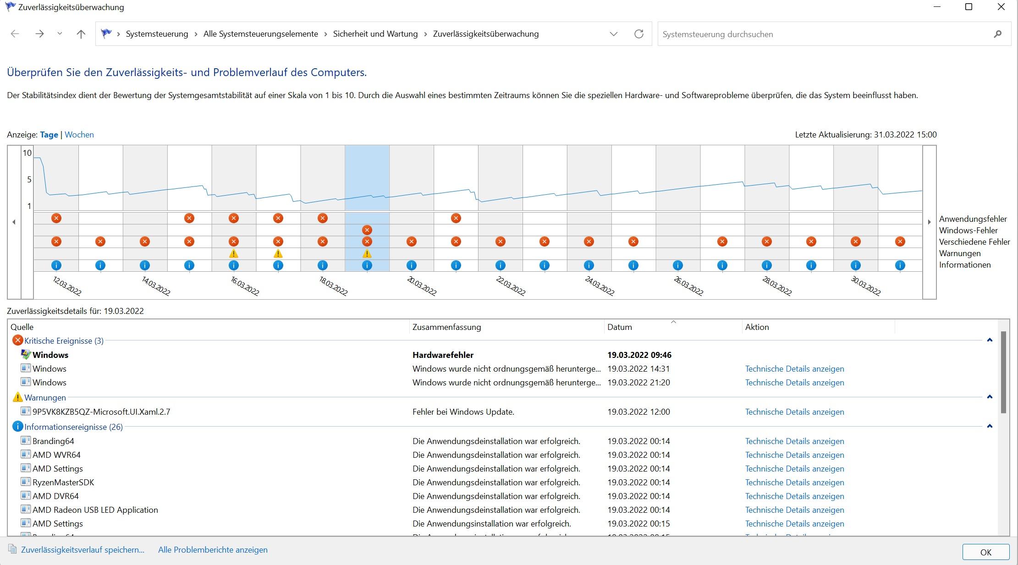Viewport: 1018px width, 565px height.
Task: Click the OK button
Action: (x=985, y=552)
